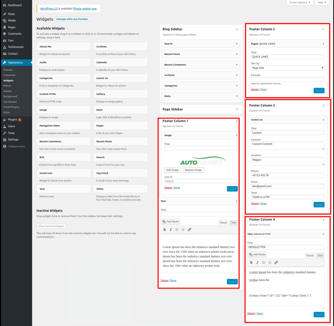Click the Italic icon in Footer Column 4 editor

(x=257, y=263)
